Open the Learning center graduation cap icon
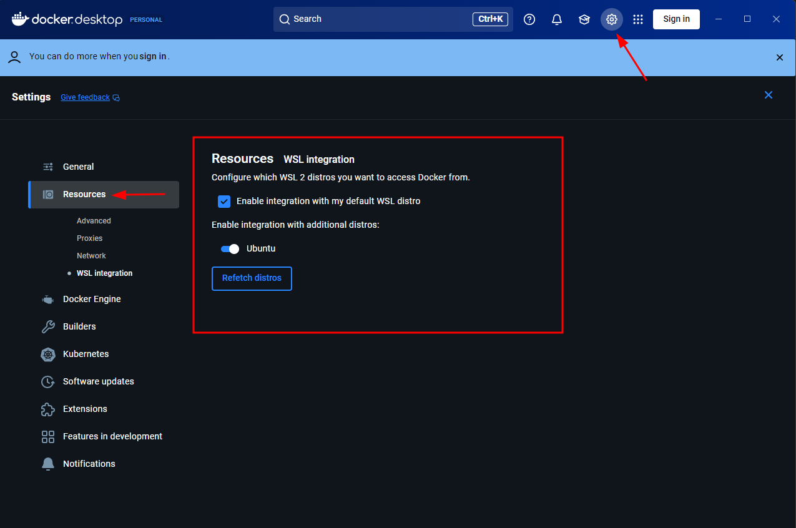 pos(584,19)
